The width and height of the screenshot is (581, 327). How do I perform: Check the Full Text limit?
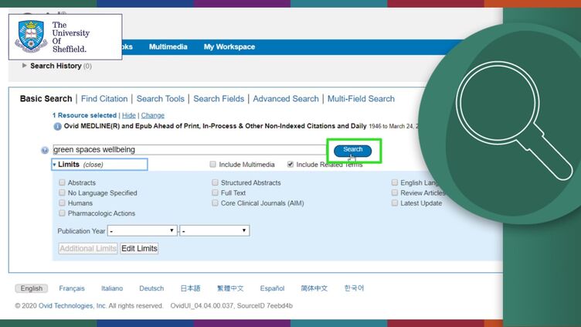pos(215,192)
